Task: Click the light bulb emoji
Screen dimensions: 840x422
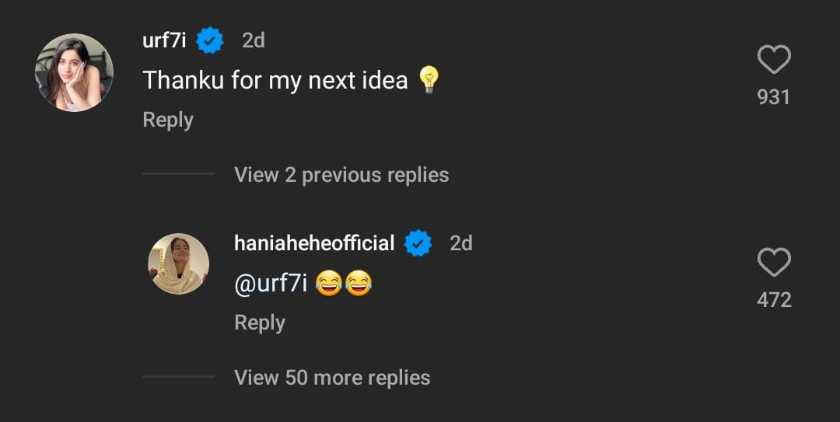Action: [429, 79]
